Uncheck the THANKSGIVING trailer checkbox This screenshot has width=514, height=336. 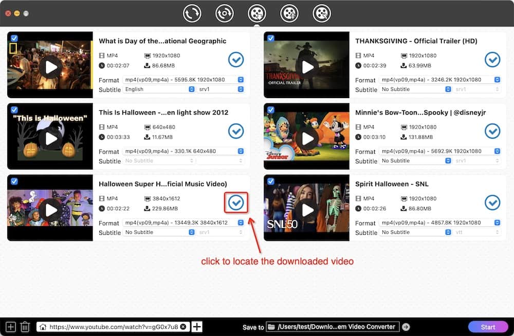(x=271, y=39)
